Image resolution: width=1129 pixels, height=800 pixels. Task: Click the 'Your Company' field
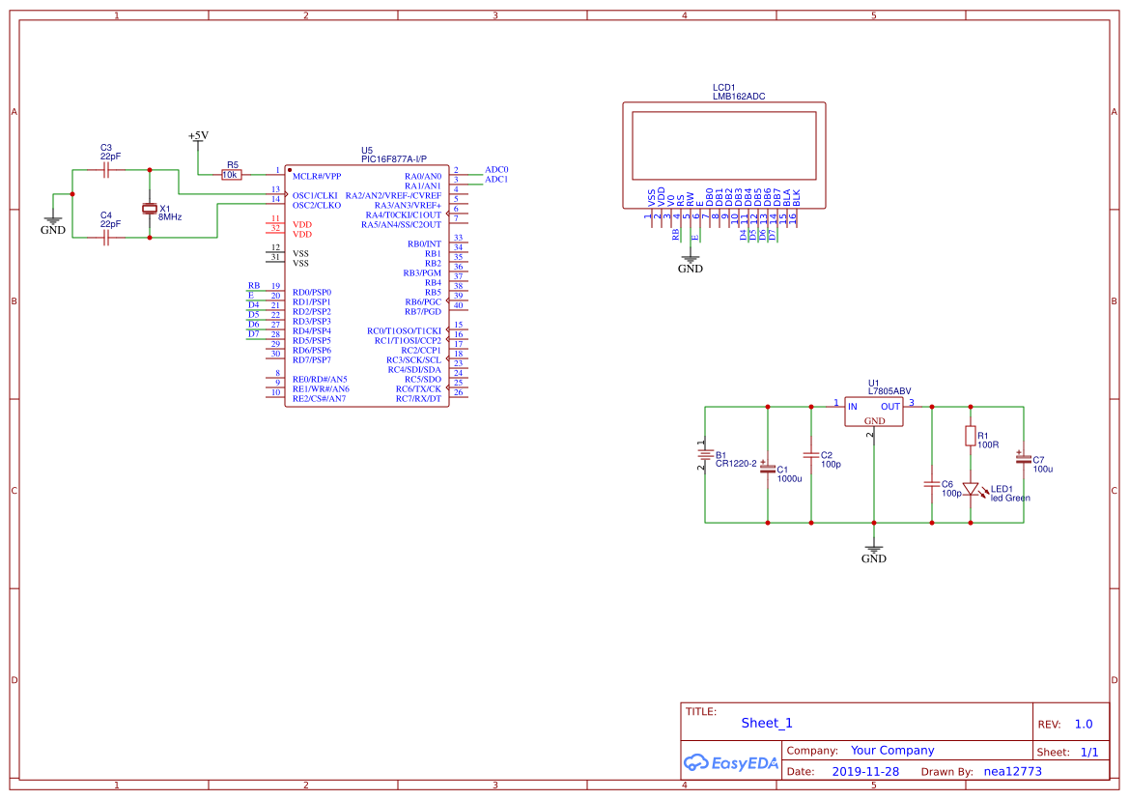(x=892, y=751)
